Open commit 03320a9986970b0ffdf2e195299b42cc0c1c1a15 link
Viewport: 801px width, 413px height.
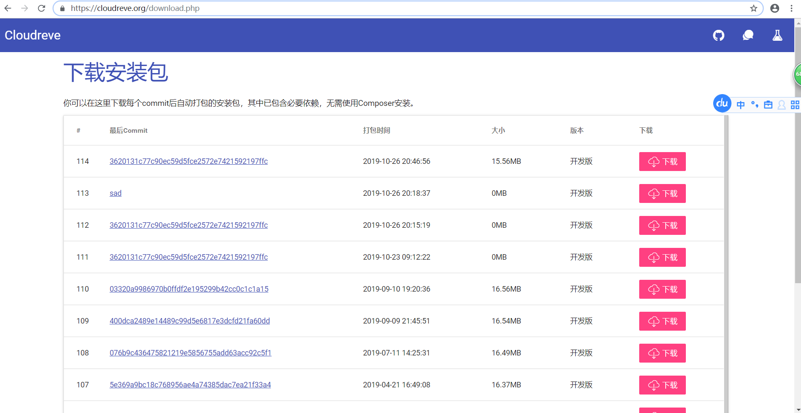coord(189,289)
